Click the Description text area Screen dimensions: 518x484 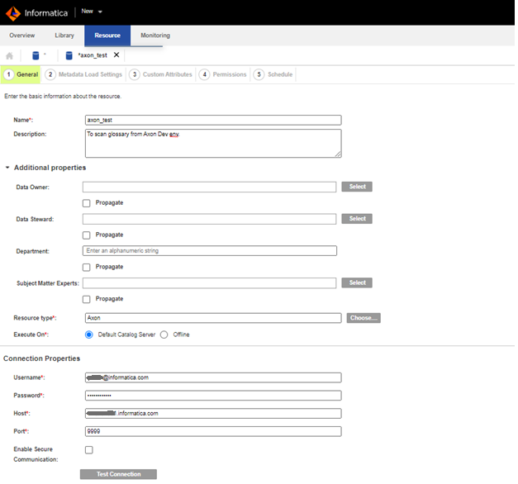coord(213,143)
